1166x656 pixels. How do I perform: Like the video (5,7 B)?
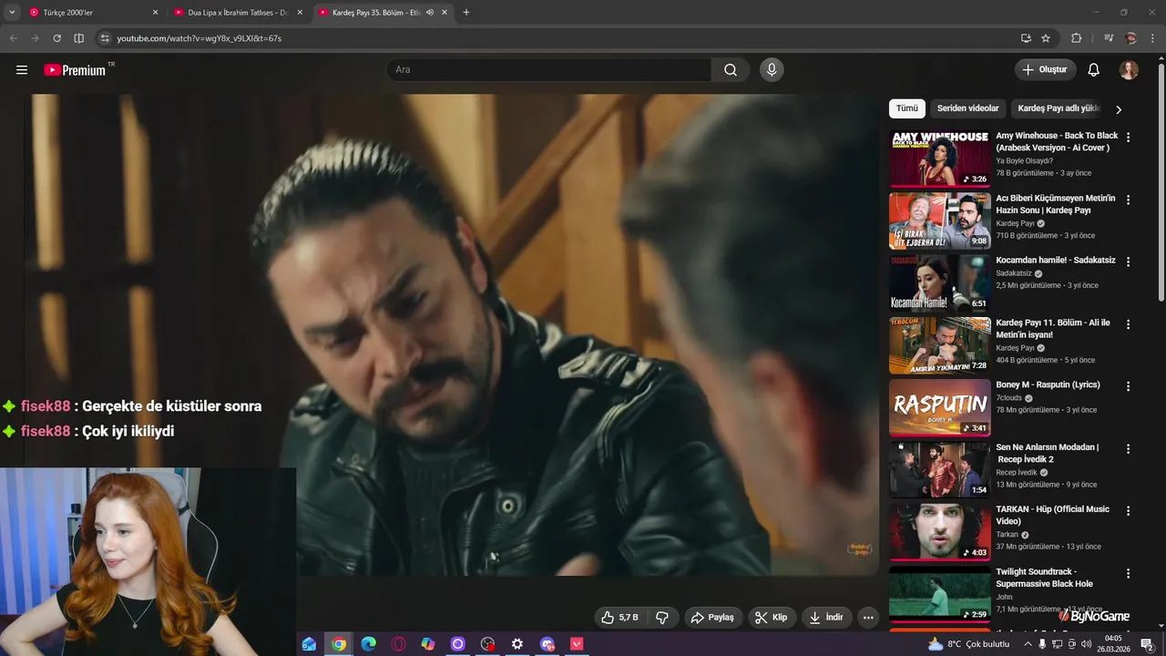click(x=619, y=618)
